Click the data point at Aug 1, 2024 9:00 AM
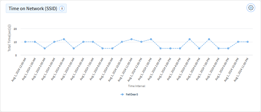The image size is (261, 112). click(112, 48)
